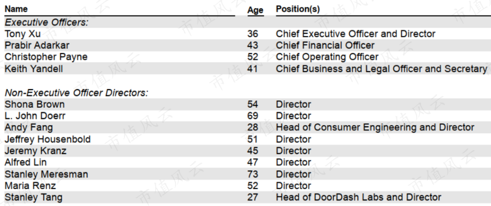
Task: Click Head of Consumer Engineering and Director
Action: click(375, 128)
